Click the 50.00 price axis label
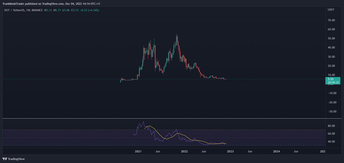 pos(331,38)
